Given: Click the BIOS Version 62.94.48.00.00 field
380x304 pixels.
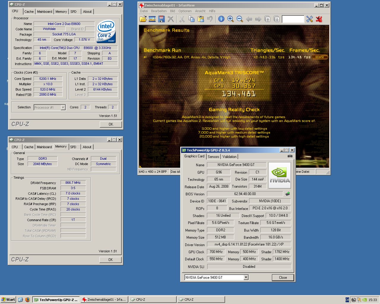Looking at the screenshot, I should click(245, 194).
